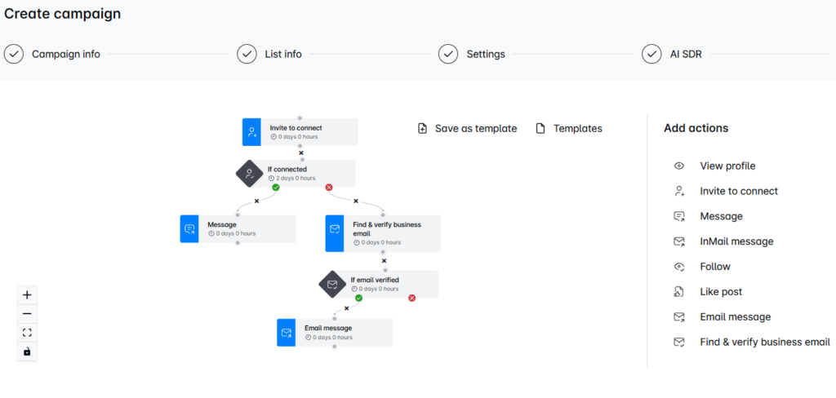Screen dimensions: 836x398
Task: Zoom in on the workflow canvas
Action: coord(27,294)
